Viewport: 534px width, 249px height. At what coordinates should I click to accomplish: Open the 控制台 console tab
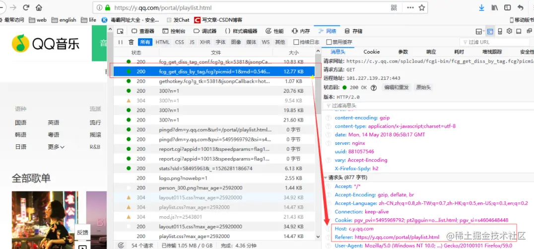coord(174,31)
